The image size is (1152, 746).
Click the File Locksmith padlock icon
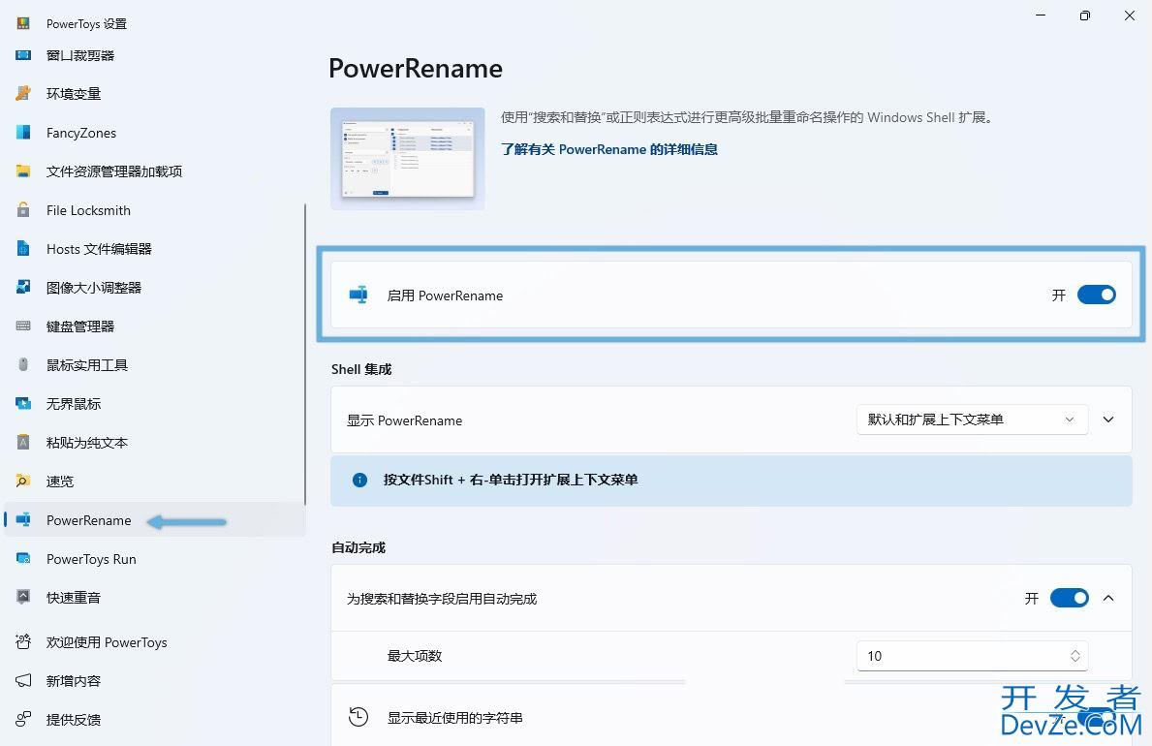coord(23,210)
